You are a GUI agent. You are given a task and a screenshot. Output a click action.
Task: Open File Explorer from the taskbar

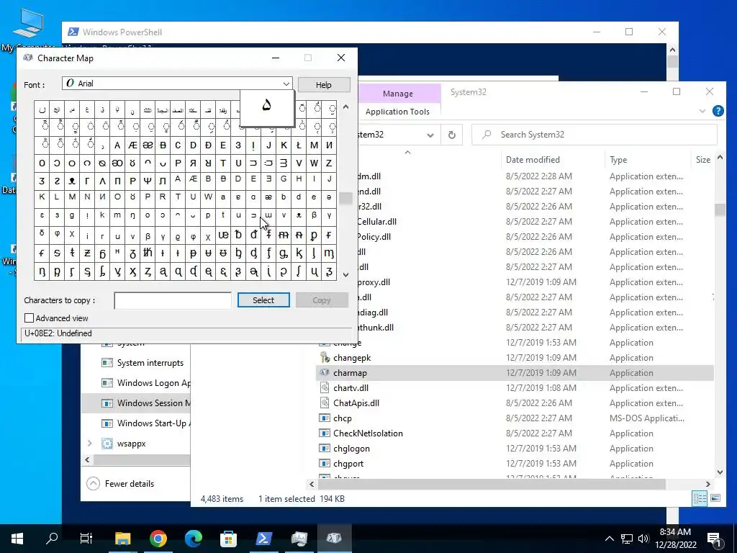point(122,538)
